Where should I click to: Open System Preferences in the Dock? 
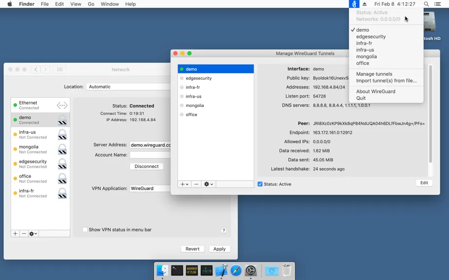(x=251, y=270)
